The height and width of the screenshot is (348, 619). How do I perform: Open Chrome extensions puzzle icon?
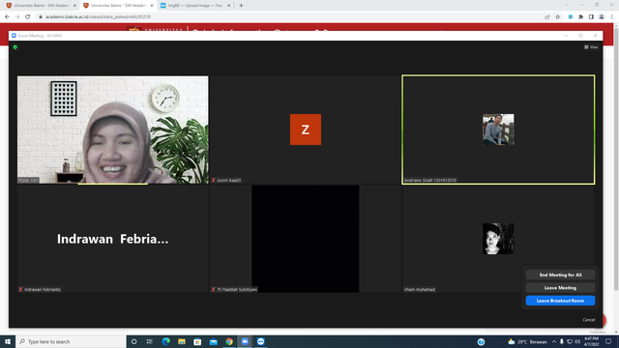click(x=580, y=17)
